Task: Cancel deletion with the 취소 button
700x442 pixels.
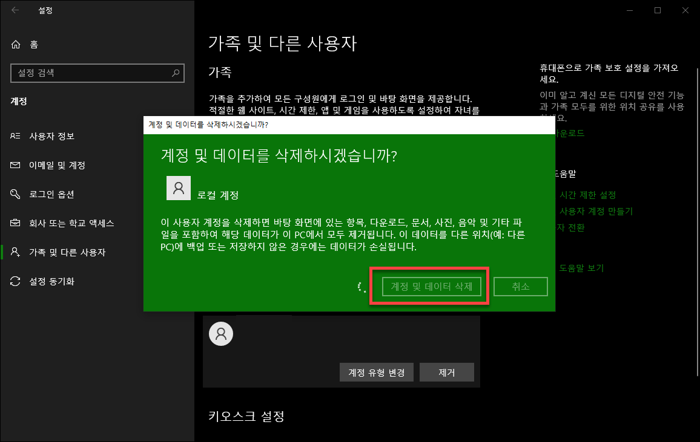Action: point(520,286)
